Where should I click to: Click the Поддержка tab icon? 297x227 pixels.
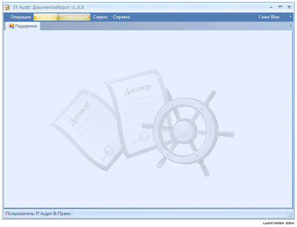[x=12, y=26]
